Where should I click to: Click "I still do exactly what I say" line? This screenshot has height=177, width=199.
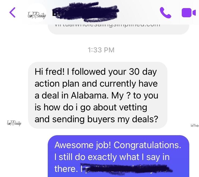click(x=112, y=157)
